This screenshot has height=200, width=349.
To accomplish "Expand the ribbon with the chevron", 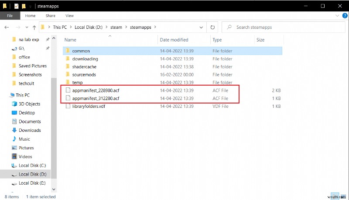I will point(337,16).
